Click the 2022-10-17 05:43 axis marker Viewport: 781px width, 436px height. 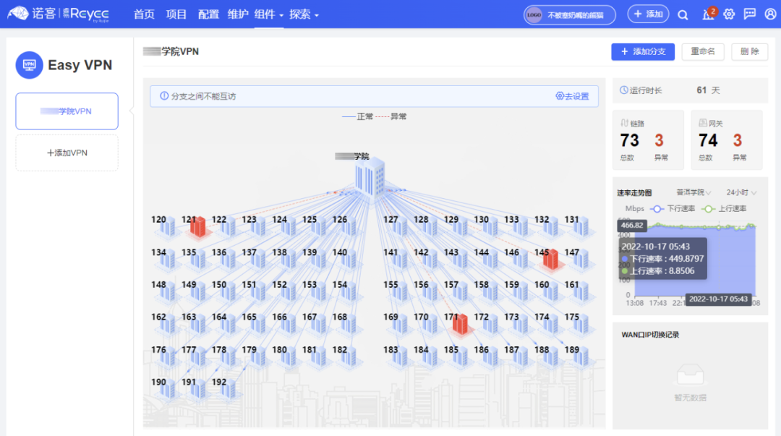(x=718, y=299)
